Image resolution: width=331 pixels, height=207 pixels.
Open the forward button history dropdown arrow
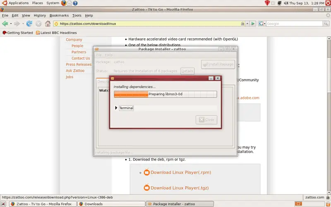click(23, 24)
